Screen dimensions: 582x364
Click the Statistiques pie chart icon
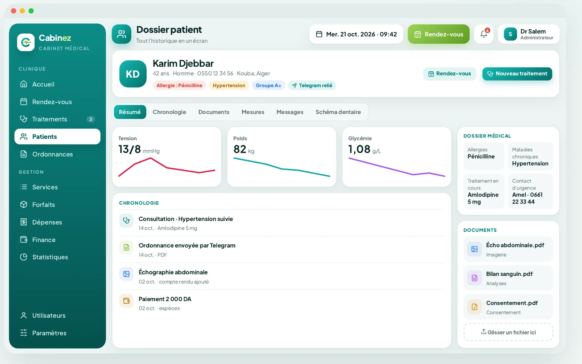pos(24,257)
